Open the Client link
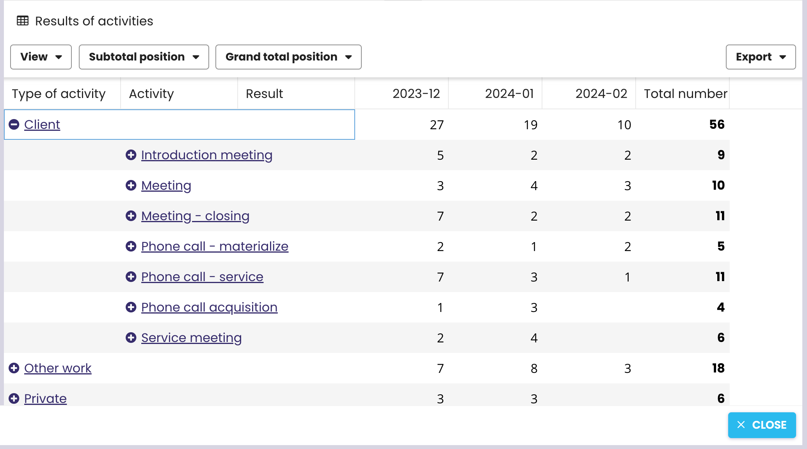The image size is (807, 449). tap(42, 125)
